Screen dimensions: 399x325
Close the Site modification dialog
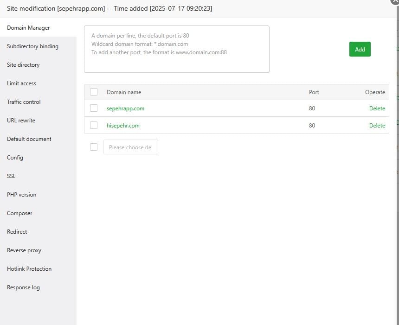pyautogui.click(x=395, y=1)
